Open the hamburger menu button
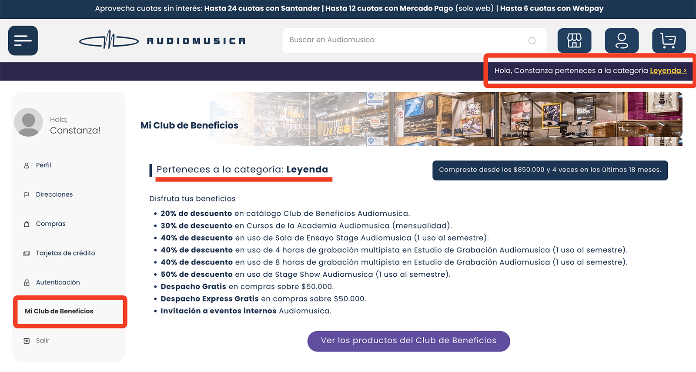 pyautogui.click(x=23, y=40)
